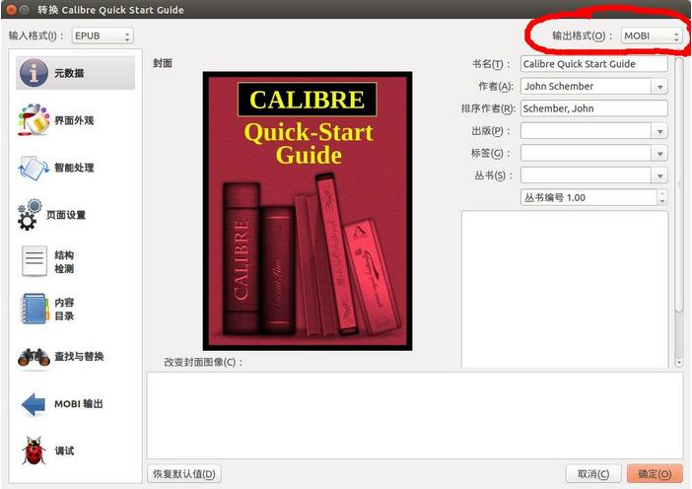Close the conversion dialog window

(12, 9)
